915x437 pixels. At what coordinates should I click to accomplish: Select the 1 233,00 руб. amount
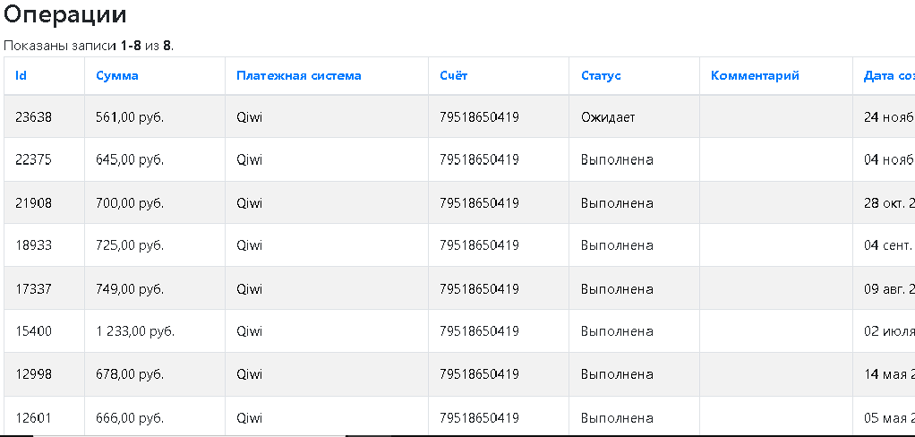point(135,331)
